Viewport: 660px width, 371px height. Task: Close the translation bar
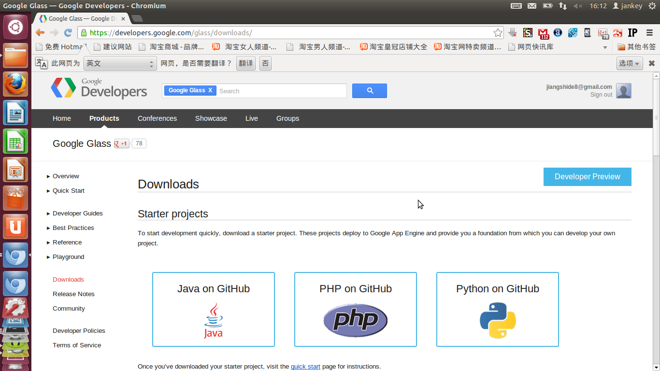651,63
